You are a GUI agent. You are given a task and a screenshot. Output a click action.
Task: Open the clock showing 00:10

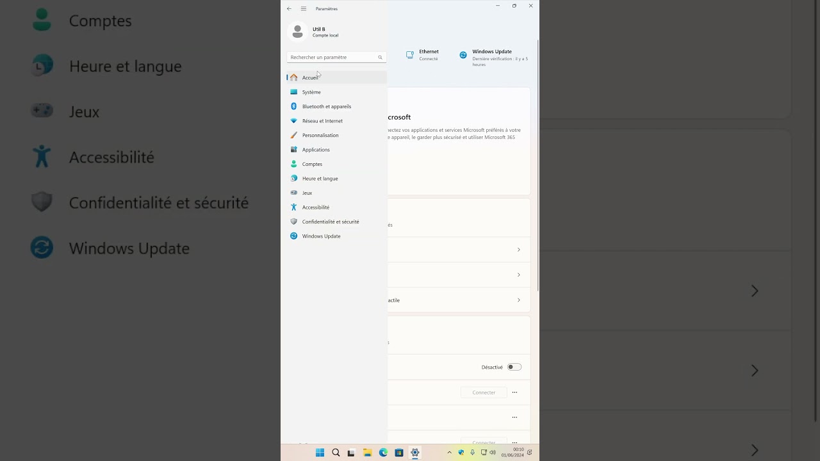click(x=512, y=453)
